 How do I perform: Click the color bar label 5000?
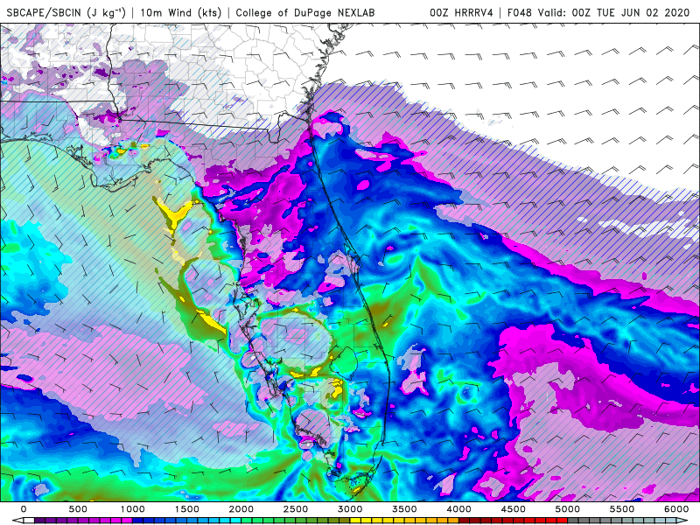567,509
